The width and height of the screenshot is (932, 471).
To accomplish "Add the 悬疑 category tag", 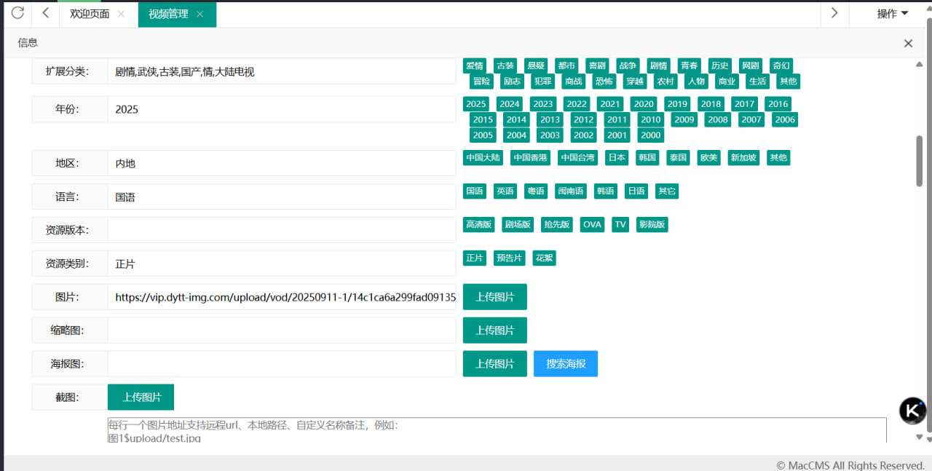I will (535, 66).
